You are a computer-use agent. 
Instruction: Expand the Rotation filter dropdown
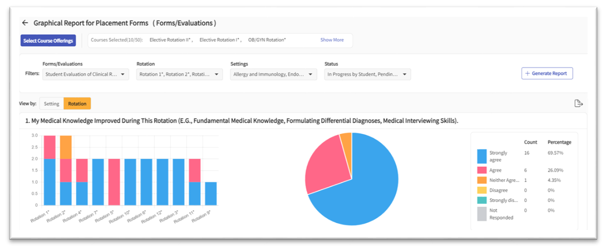(x=179, y=75)
